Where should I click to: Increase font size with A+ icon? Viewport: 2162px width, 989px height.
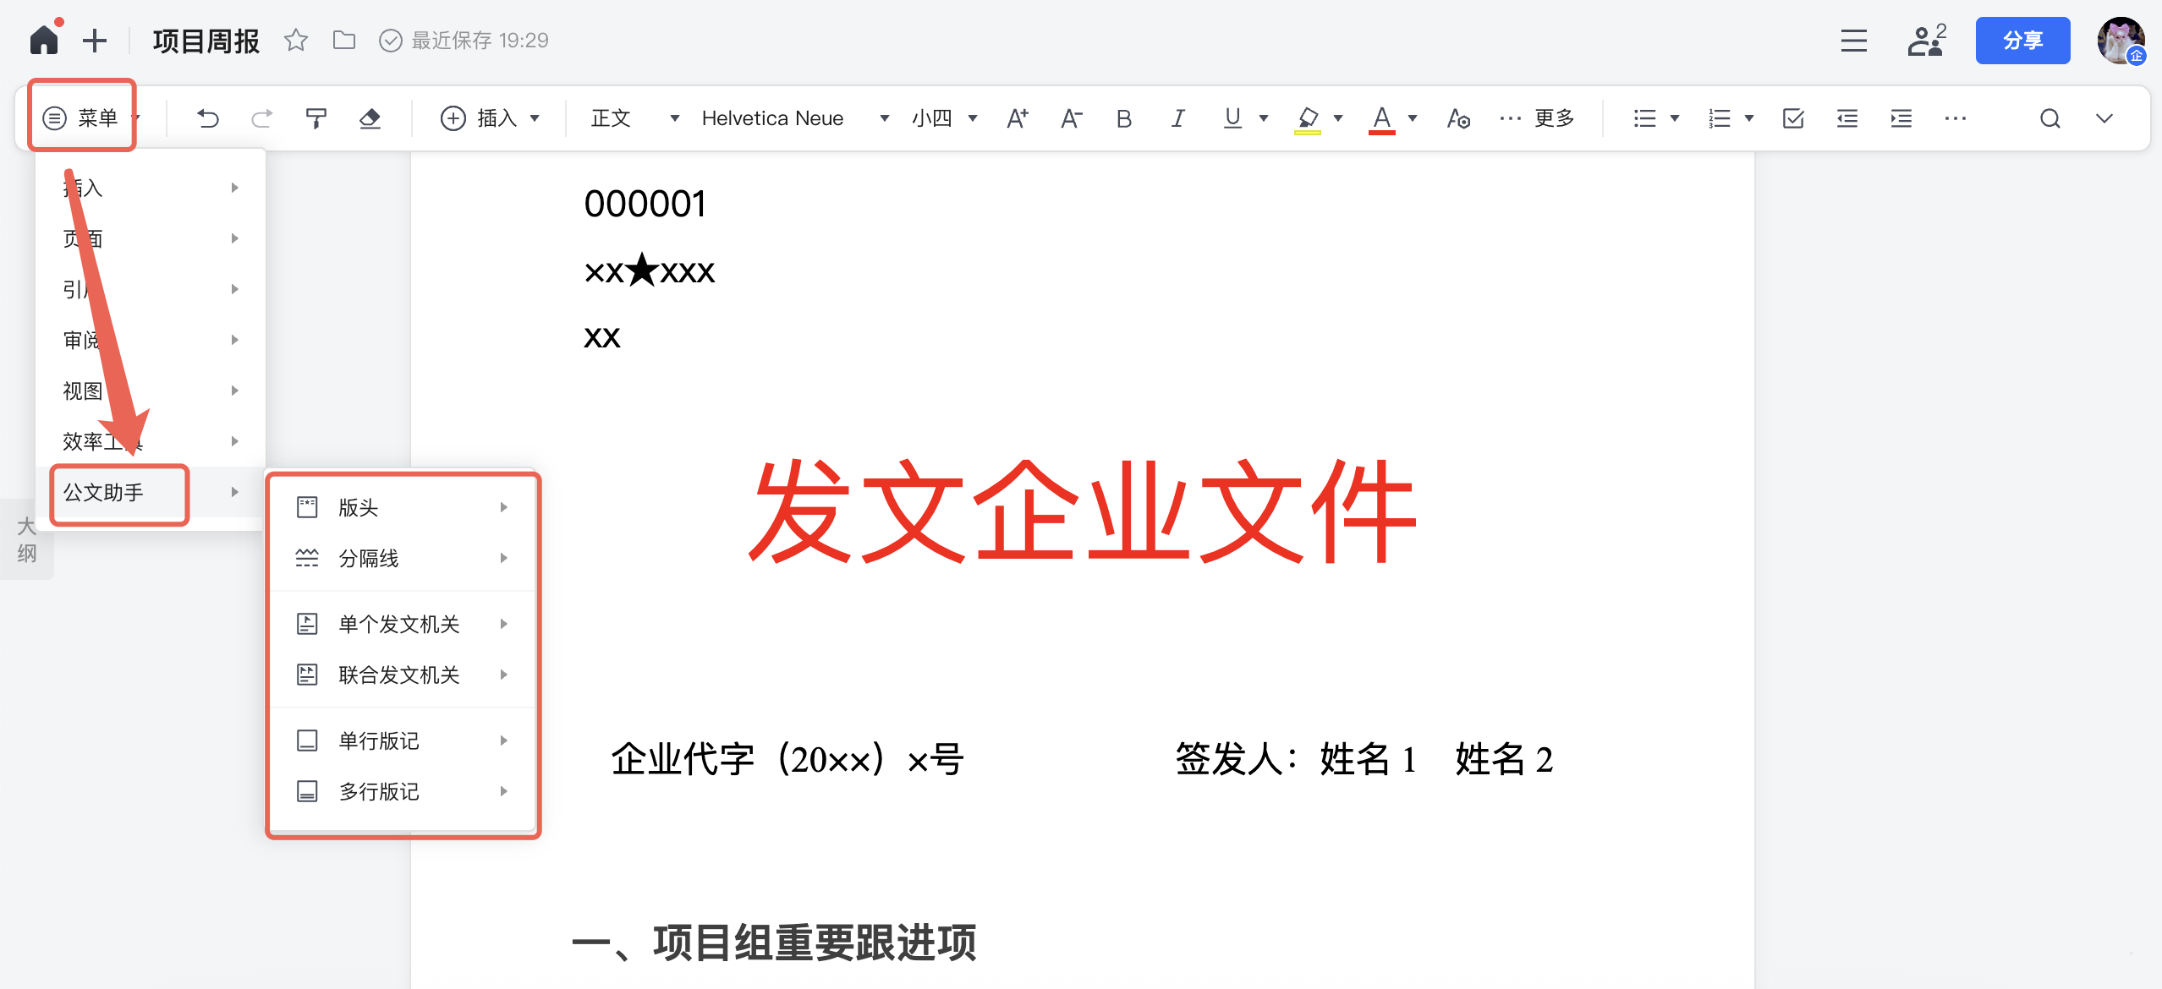(1017, 118)
